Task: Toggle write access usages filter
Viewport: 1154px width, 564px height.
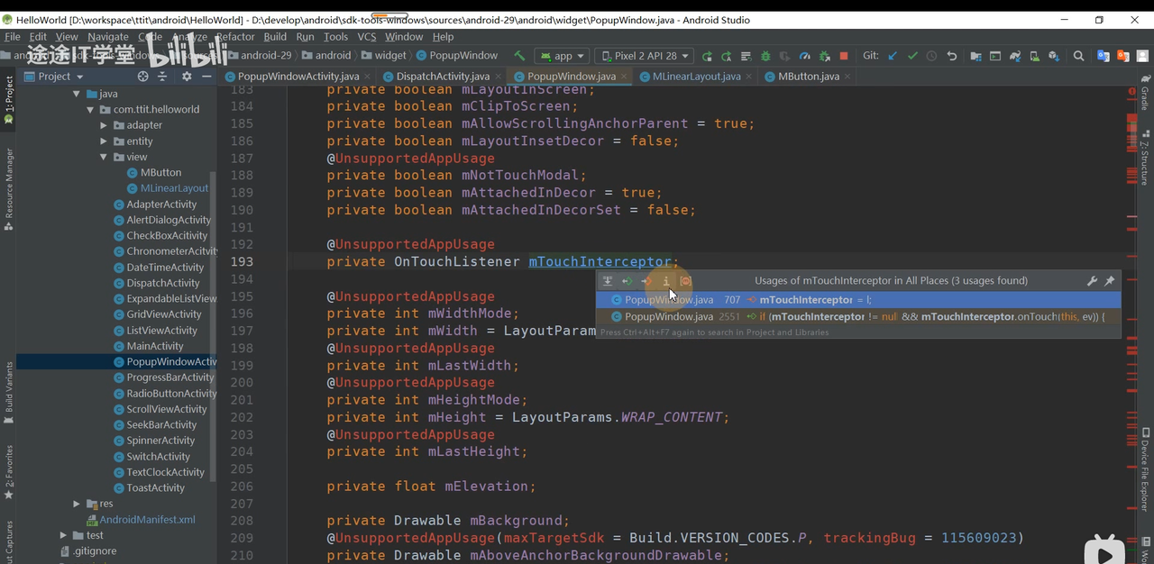Action: pos(646,281)
